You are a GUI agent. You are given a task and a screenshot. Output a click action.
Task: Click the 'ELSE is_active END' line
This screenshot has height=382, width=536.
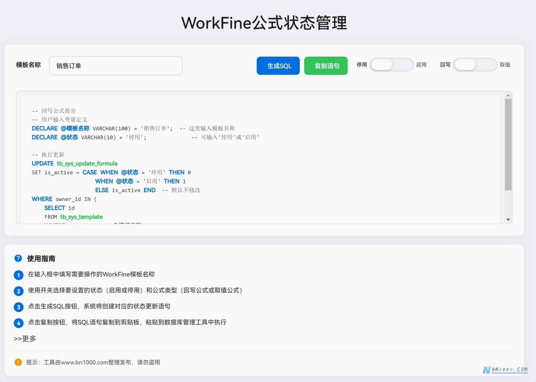click(x=148, y=190)
